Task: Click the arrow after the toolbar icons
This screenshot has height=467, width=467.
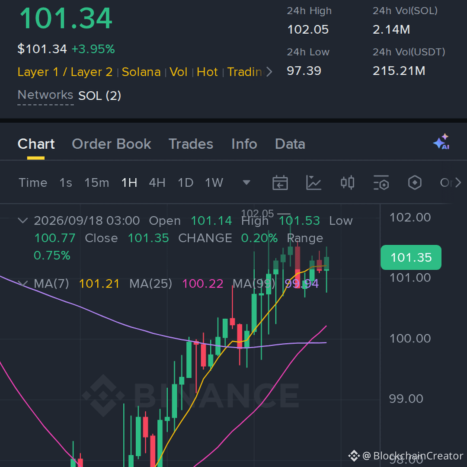Action: click(458, 182)
